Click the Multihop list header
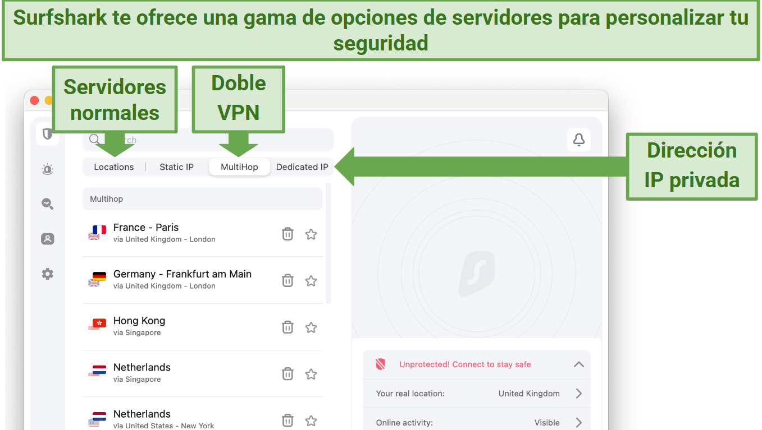Screen dimensions: 762x430 click(202, 199)
